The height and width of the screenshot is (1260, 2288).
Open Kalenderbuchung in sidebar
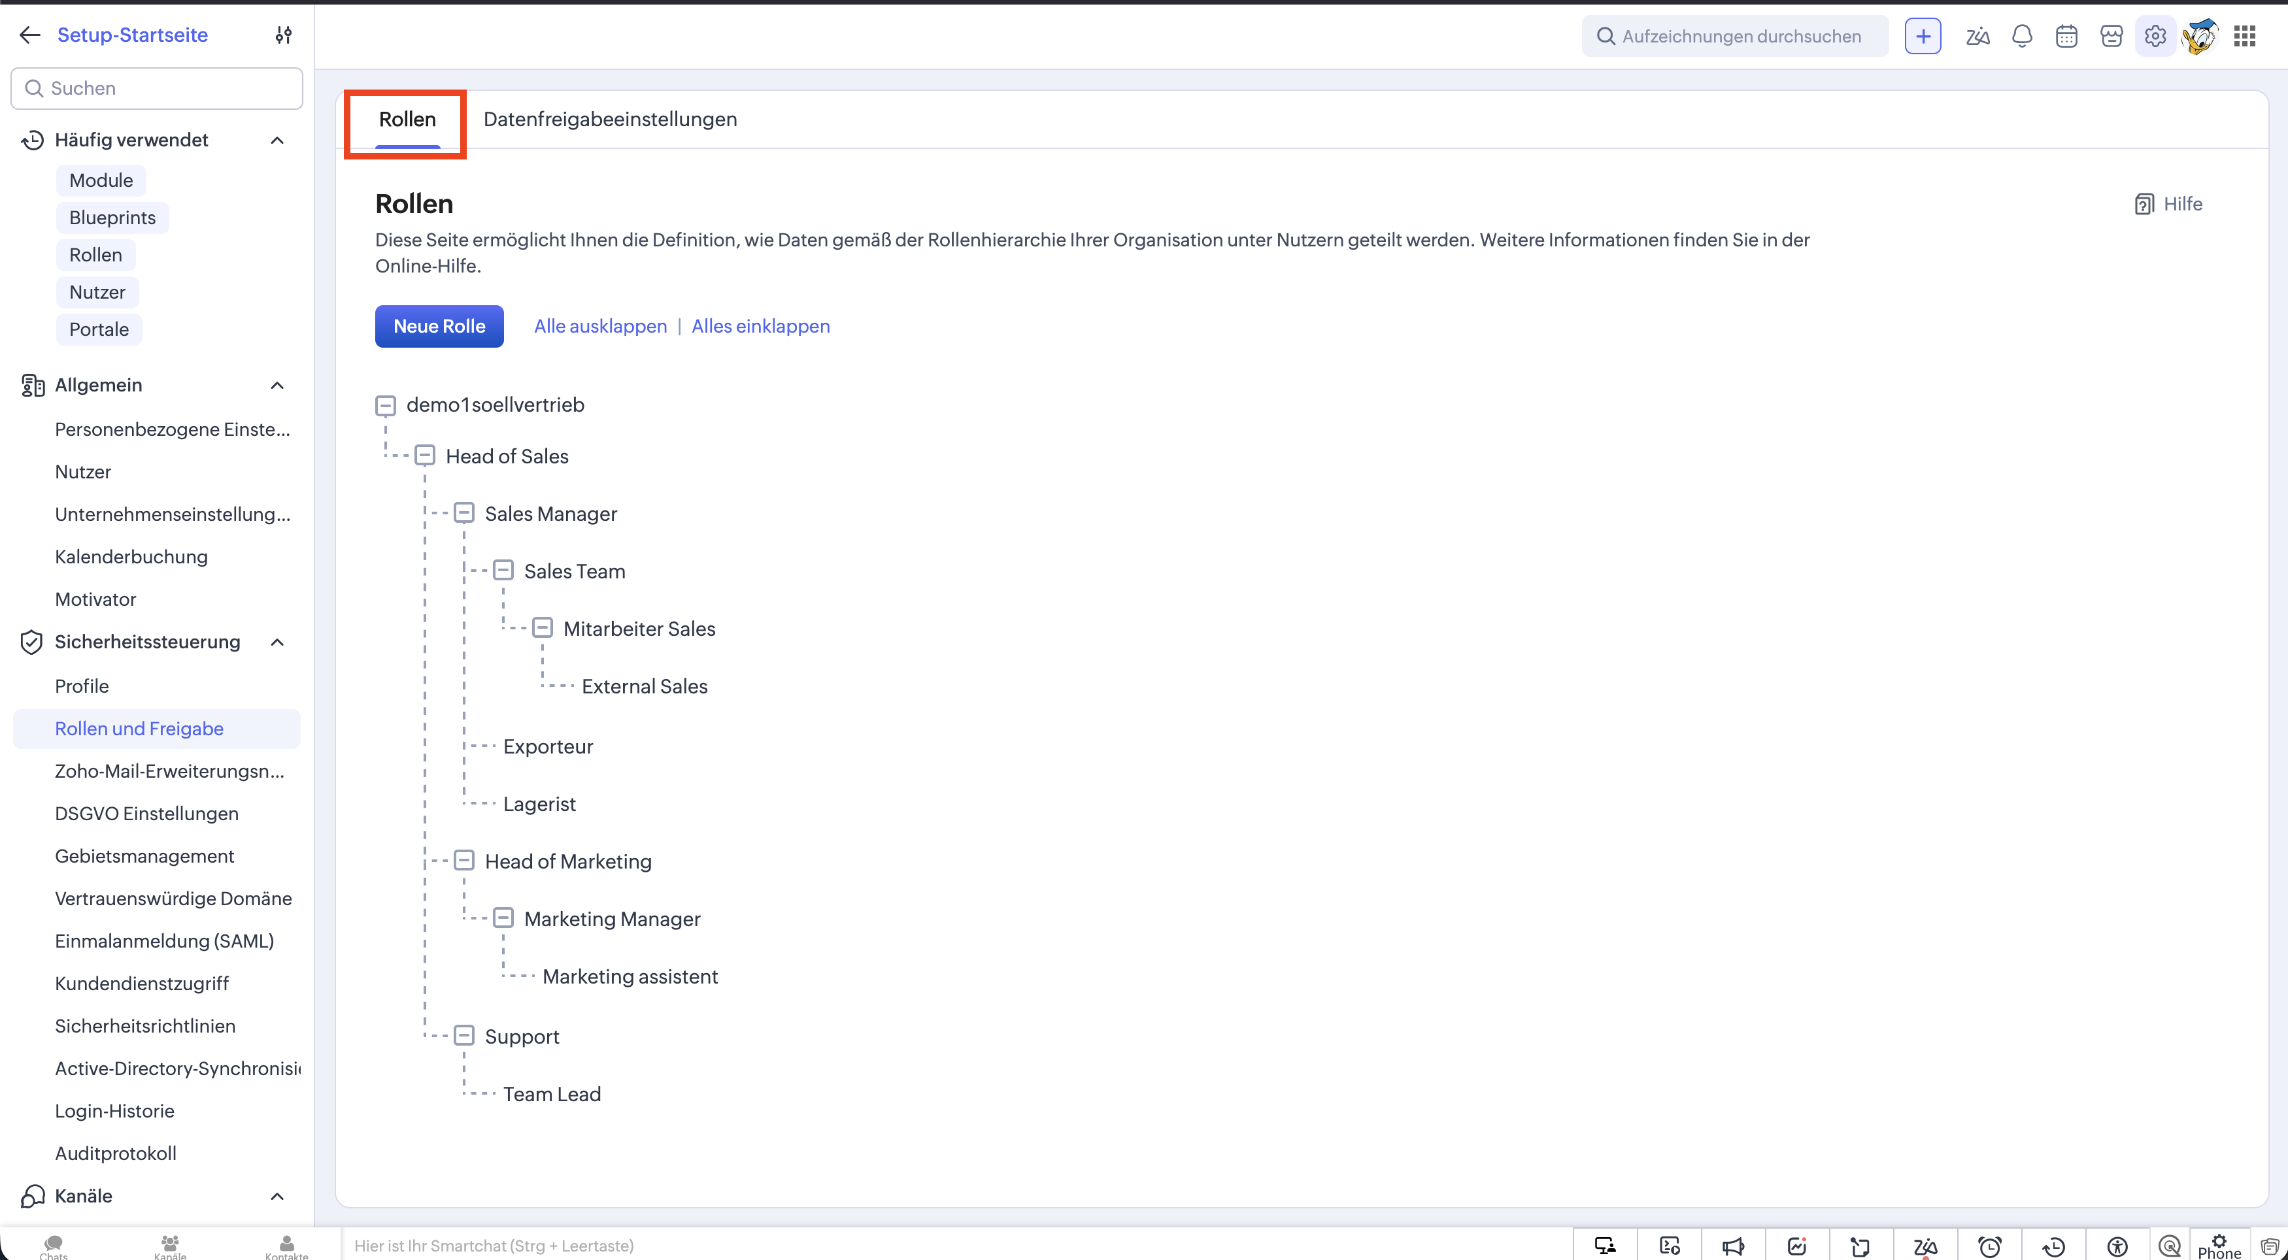click(131, 557)
